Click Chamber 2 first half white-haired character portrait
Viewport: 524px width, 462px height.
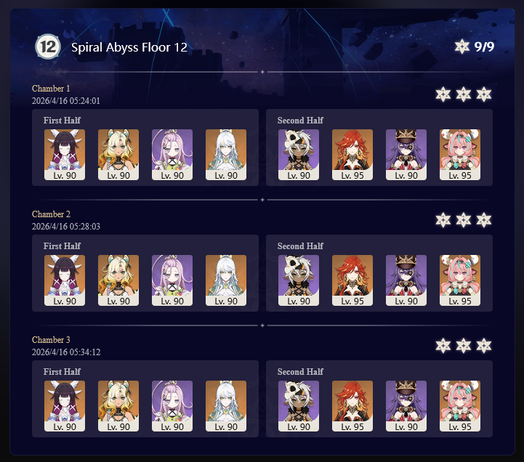[x=226, y=280]
